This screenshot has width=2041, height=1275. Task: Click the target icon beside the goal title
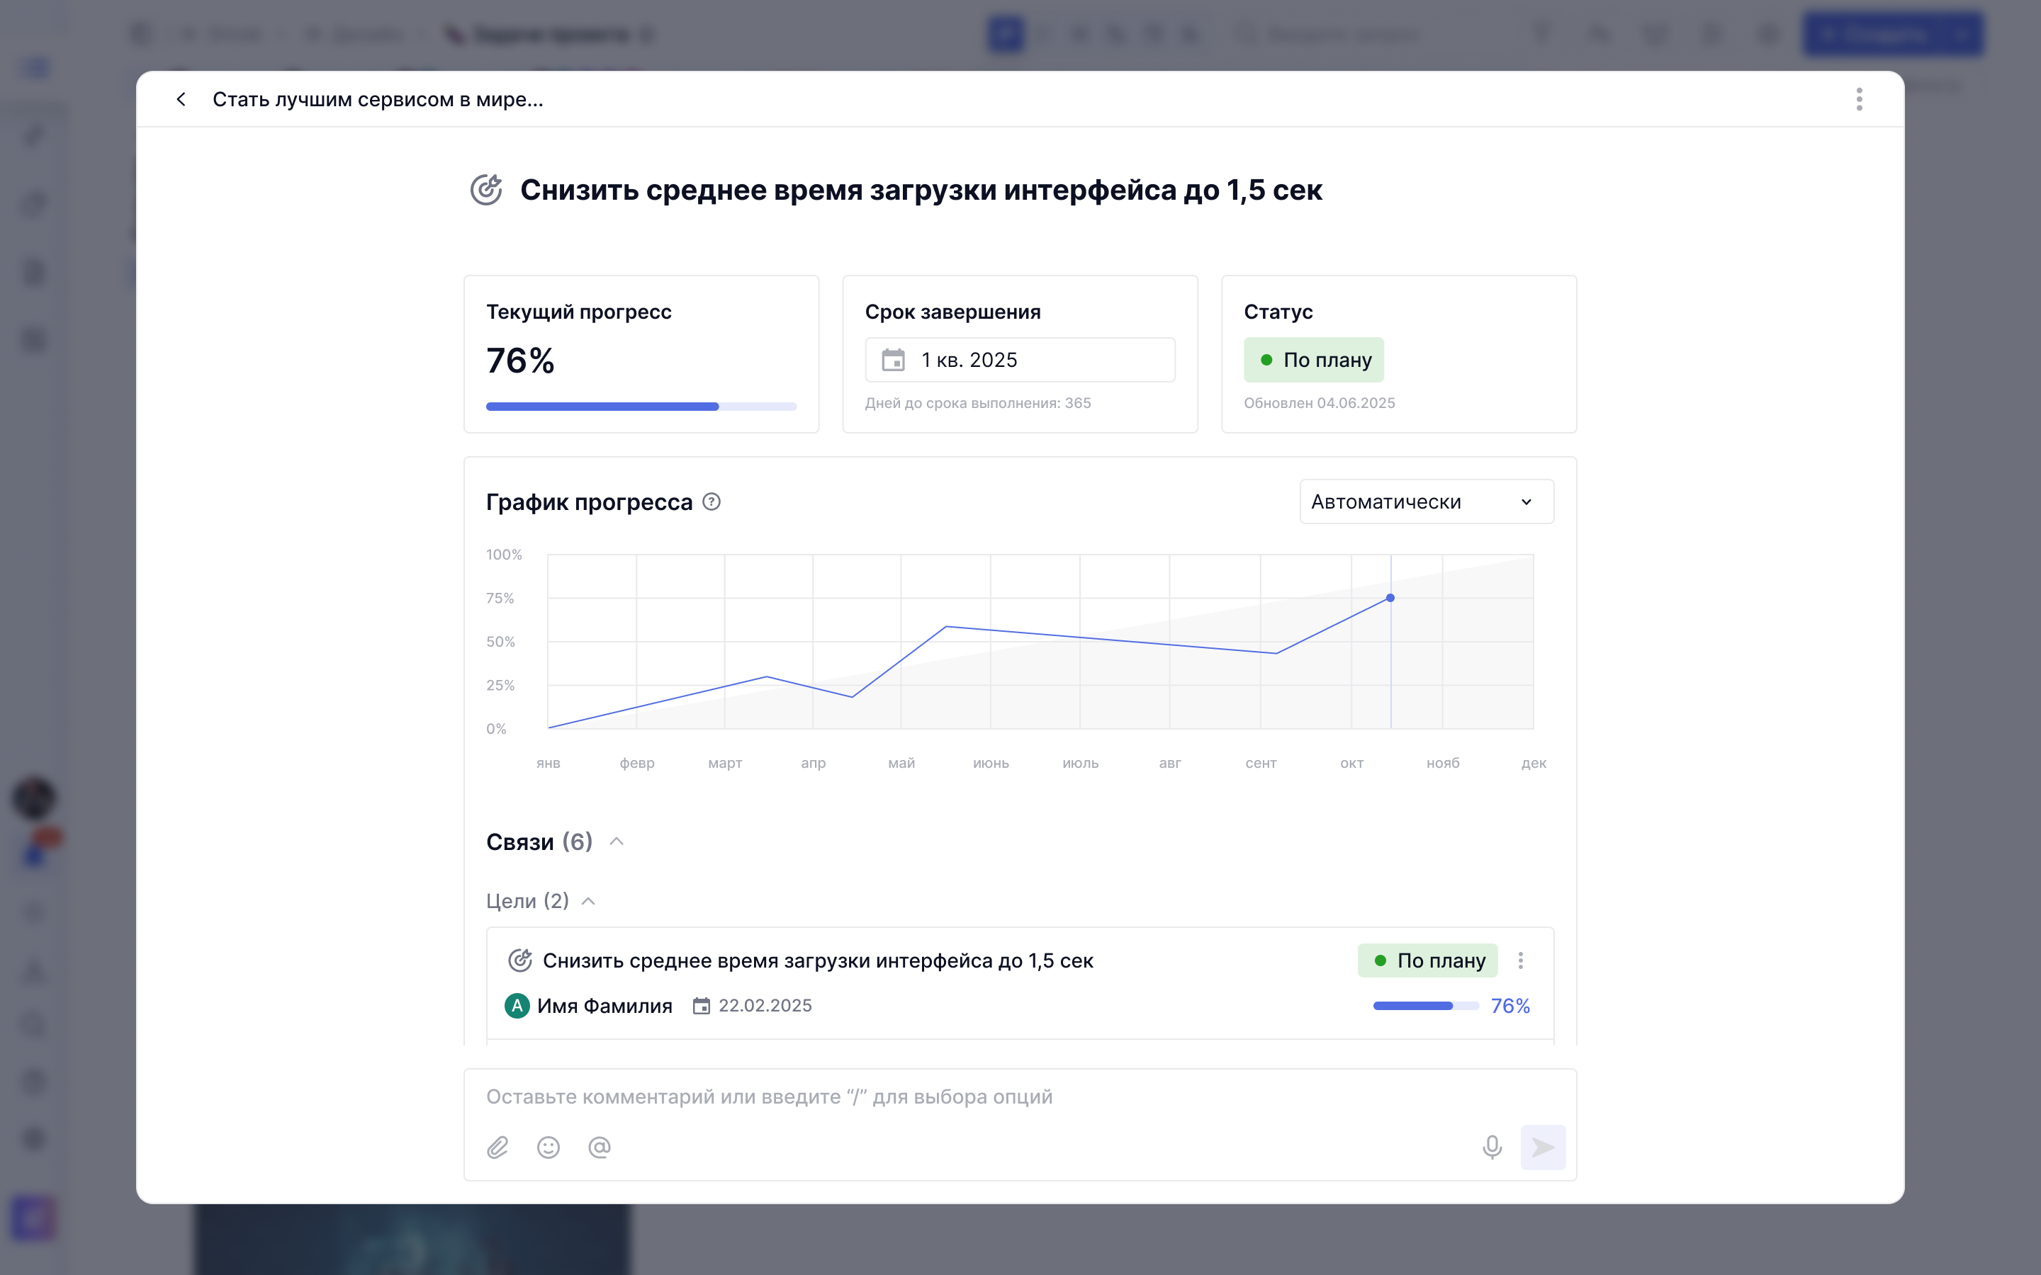tap(487, 190)
